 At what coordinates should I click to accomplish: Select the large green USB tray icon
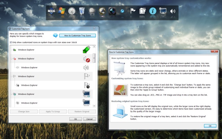(86, 50)
